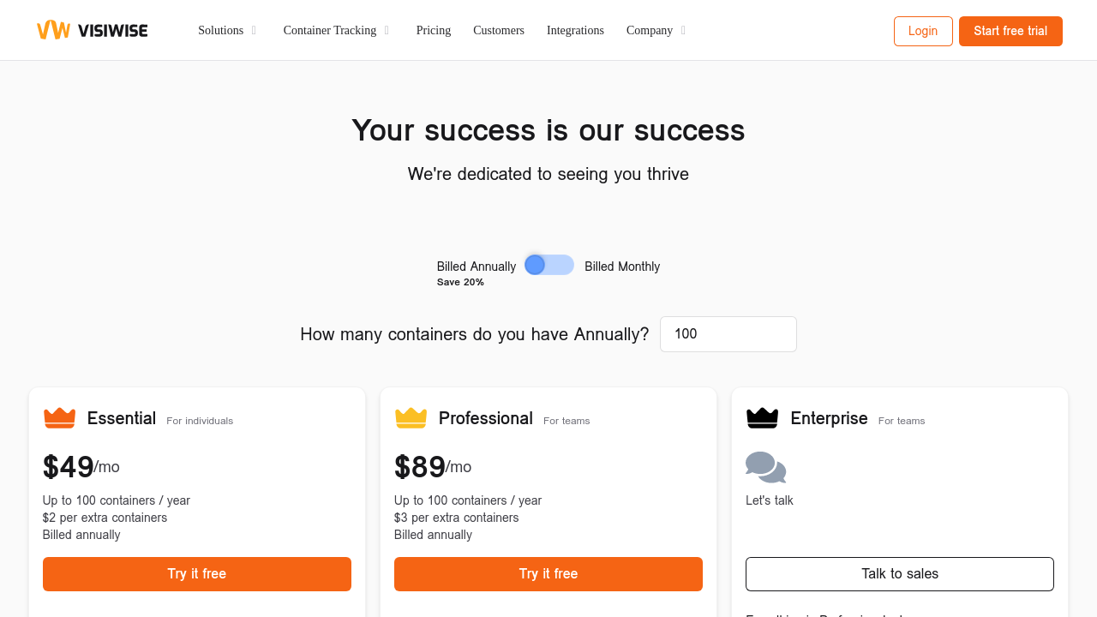Click Try it free under Essential
The height and width of the screenshot is (617, 1097).
[197, 574]
